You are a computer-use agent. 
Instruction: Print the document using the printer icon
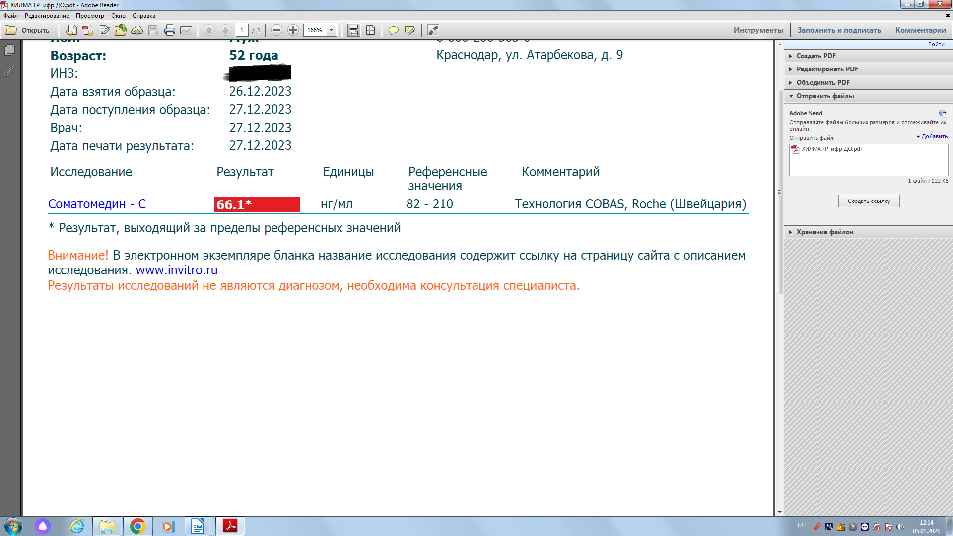(x=170, y=30)
